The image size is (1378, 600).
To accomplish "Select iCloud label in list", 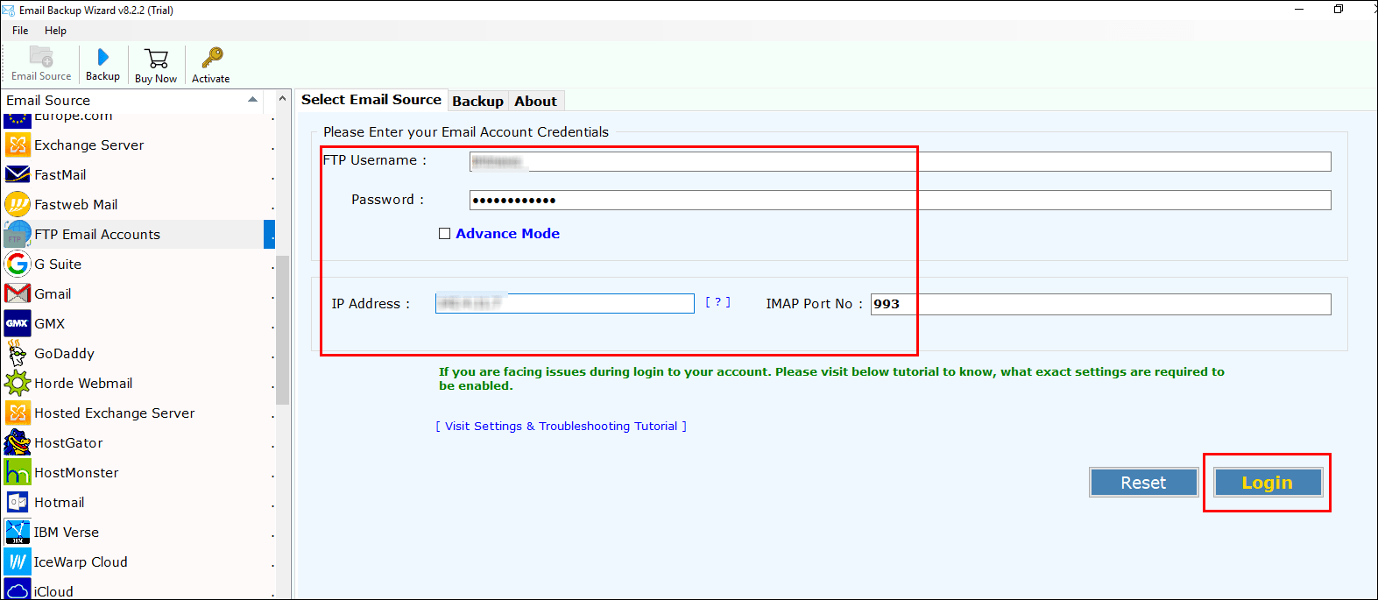I will click(53, 592).
